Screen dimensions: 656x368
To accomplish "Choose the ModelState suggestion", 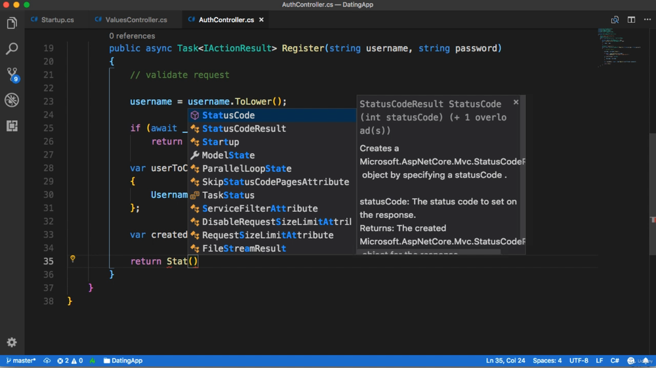I will 228,155.
